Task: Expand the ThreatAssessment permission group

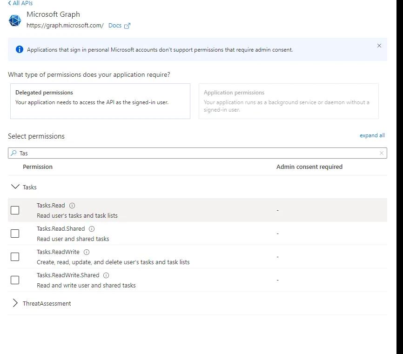Action: 15,303
